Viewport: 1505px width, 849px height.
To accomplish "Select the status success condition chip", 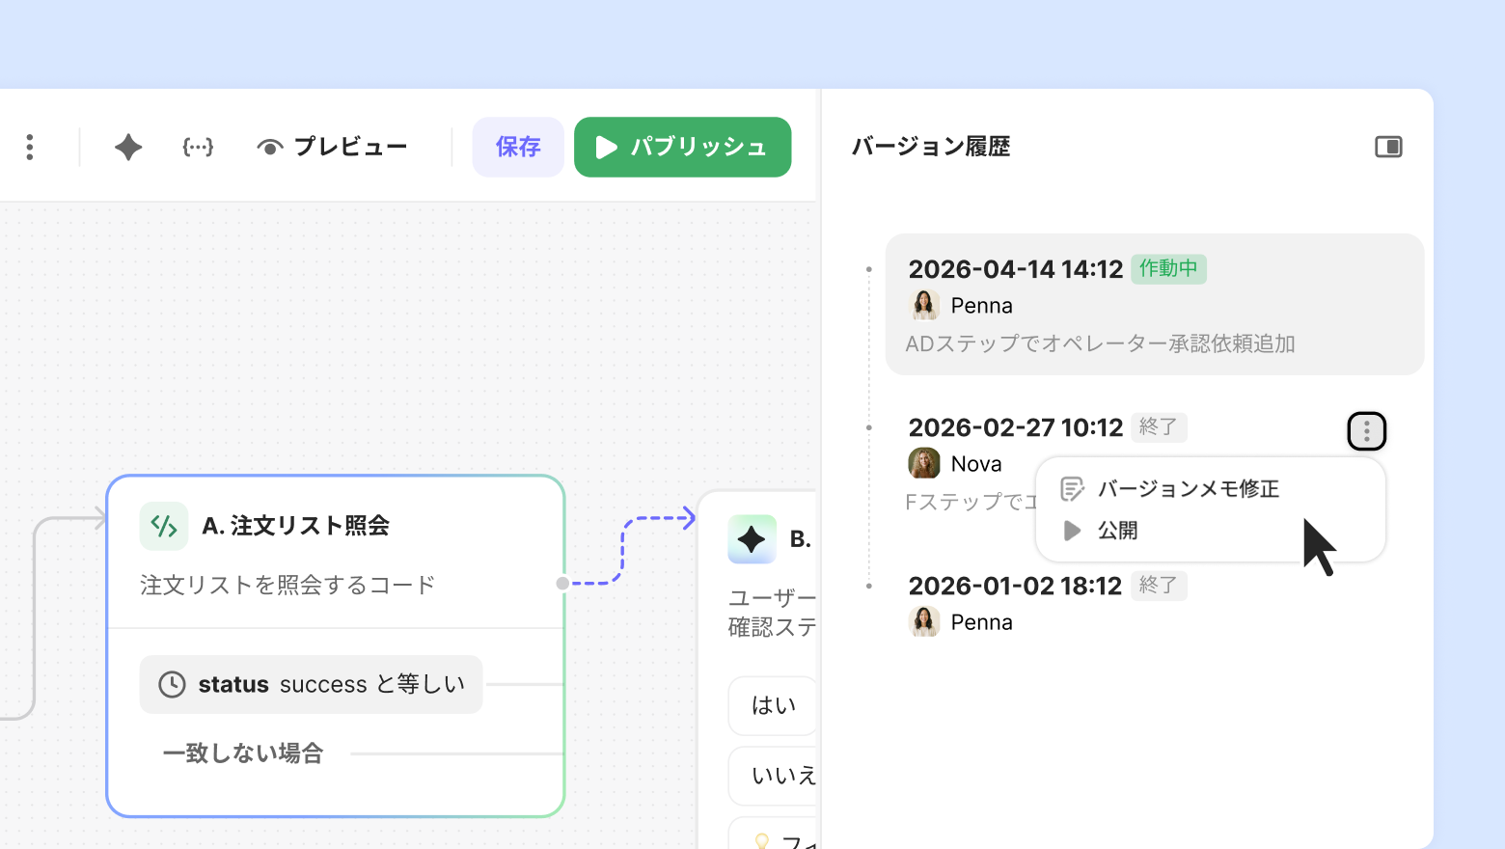I will click(311, 684).
